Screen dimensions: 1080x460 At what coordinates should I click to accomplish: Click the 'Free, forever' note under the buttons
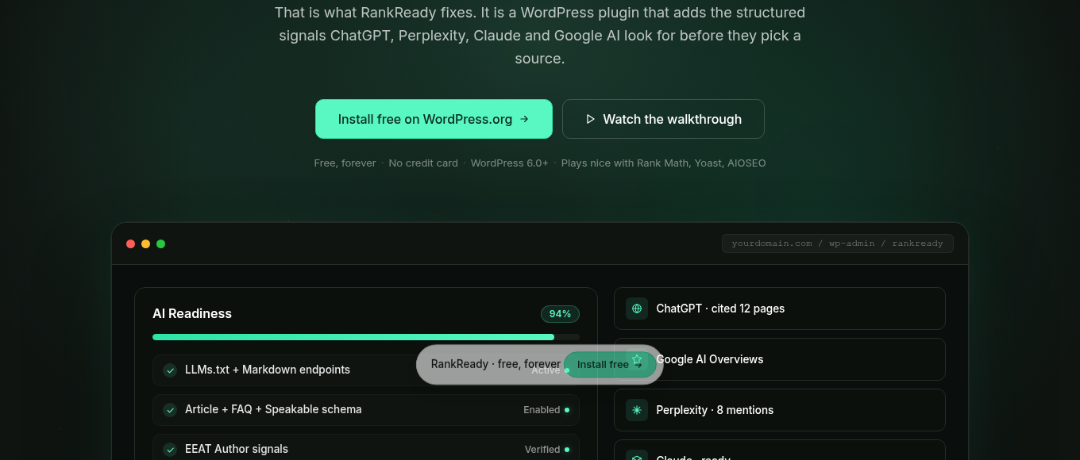(345, 163)
